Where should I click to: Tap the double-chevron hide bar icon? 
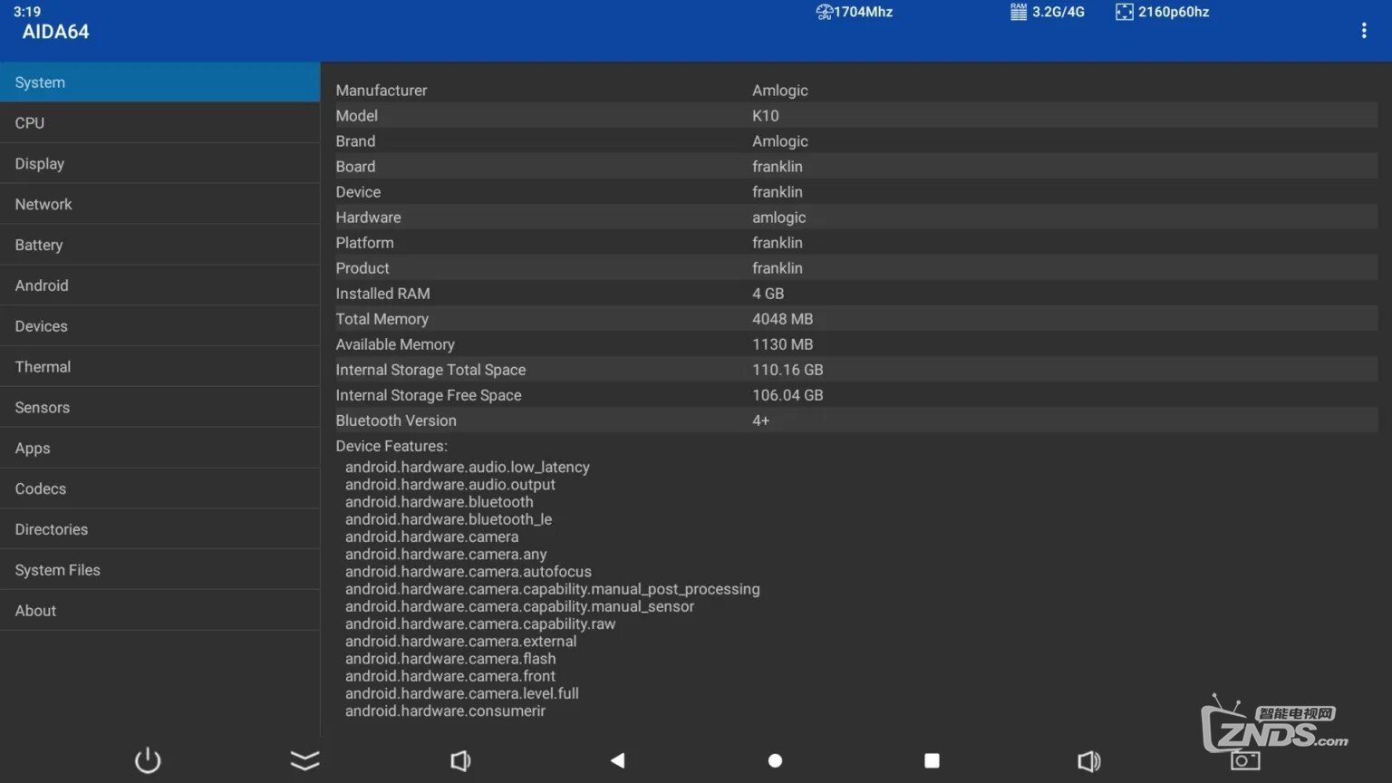pos(305,760)
